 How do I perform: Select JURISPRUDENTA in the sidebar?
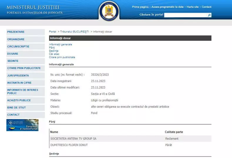[26, 76]
